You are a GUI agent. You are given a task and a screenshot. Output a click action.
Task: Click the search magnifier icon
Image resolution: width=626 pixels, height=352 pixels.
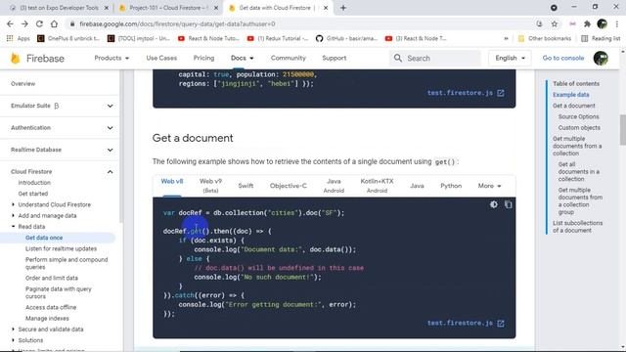point(398,59)
